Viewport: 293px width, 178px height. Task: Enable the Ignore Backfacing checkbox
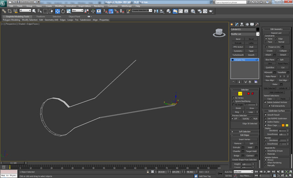click(233, 101)
